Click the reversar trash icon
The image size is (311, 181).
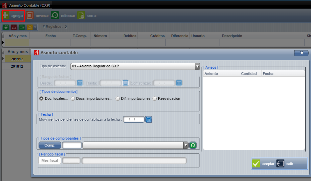30,15
